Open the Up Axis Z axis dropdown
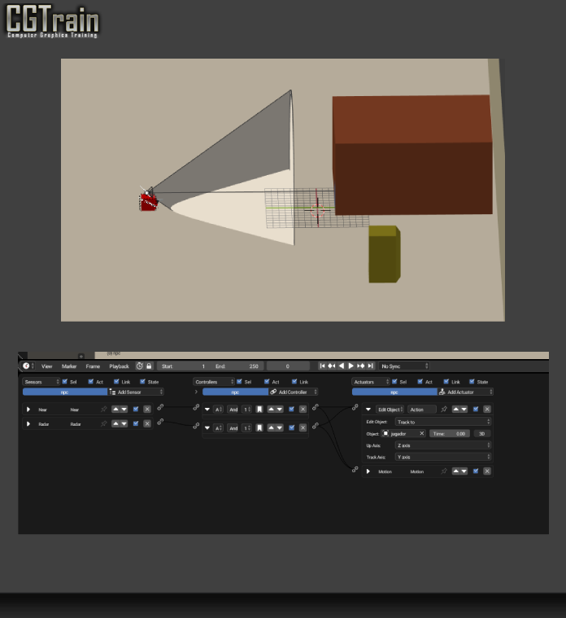 coord(442,445)
